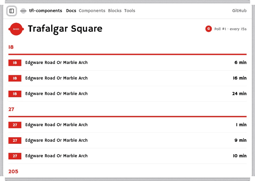Image resolution: width=255 pixels, height=181 pixels.
Task: Click the 24 min arrival time
Action: pyautogui.click(x=239, y=94)
